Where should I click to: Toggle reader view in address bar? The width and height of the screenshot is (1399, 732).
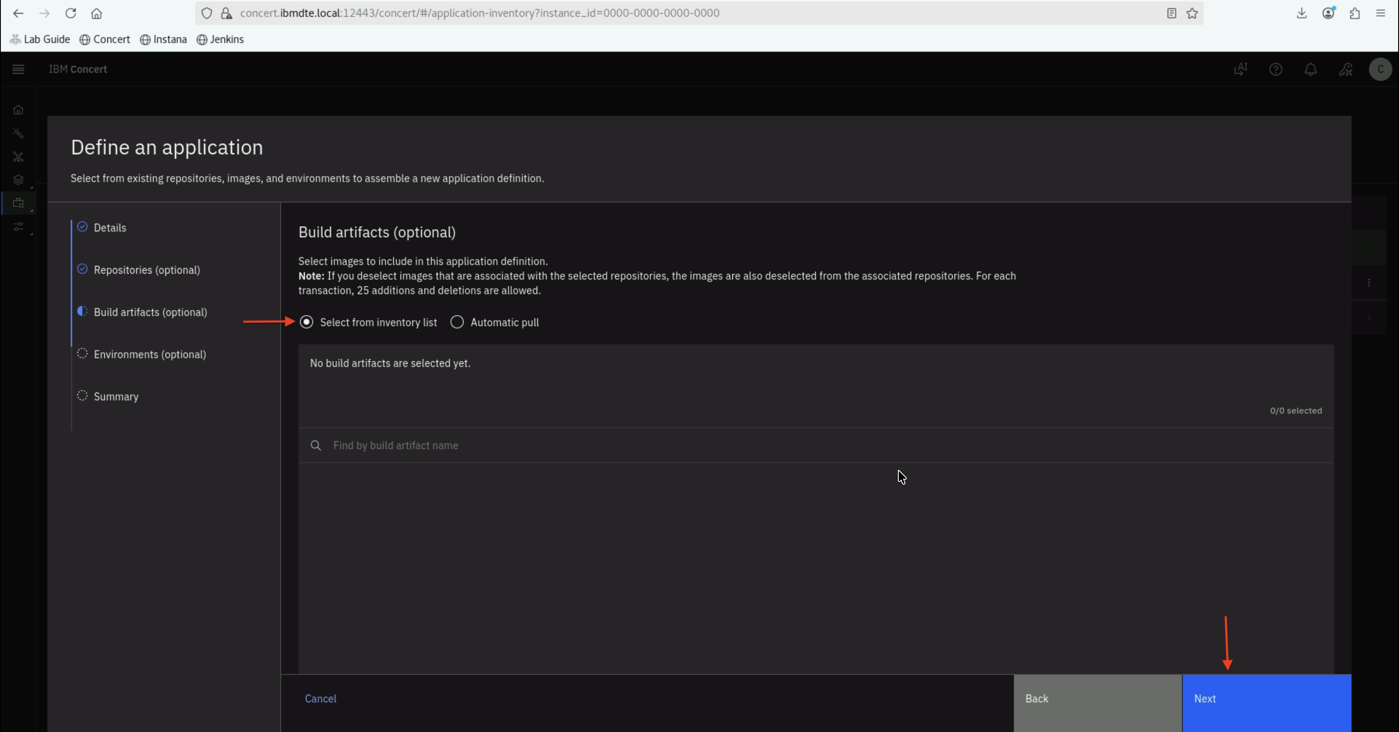[x=1172, y=14]
